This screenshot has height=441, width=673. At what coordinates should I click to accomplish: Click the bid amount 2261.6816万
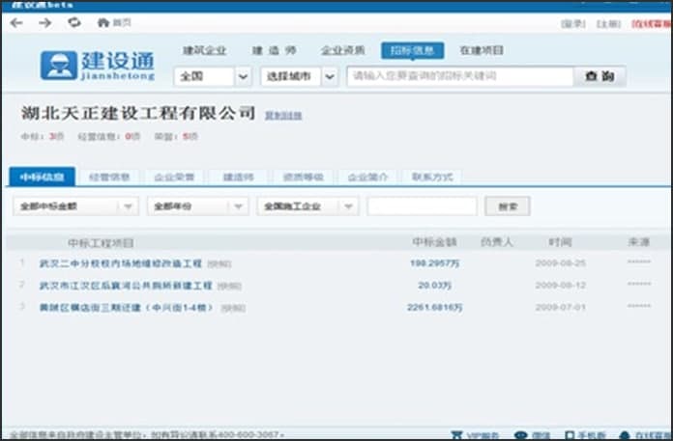click(x=435, y=308)
